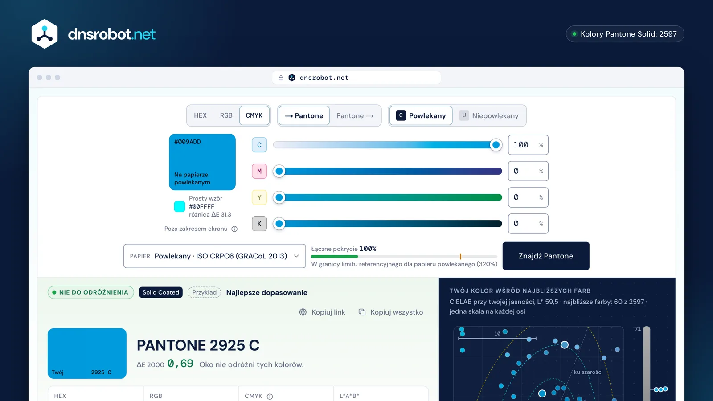Click the copy icon of Kopiuj wszystko

pyautogui.click(x=362, y=312)
